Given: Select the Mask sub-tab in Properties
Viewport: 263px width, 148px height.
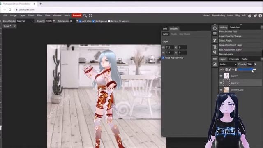Looking at the screenshot, I should (x=174, y=34).
